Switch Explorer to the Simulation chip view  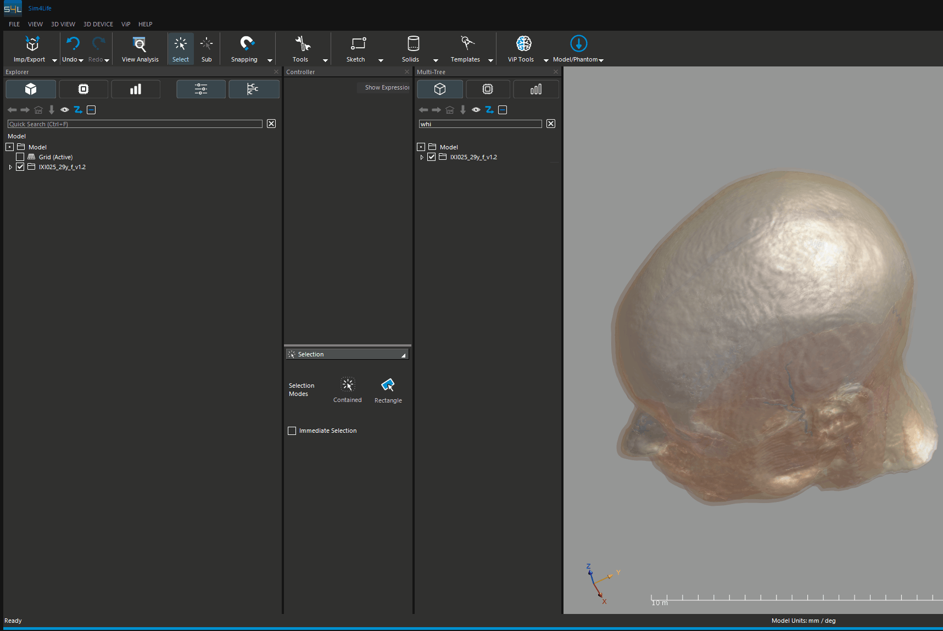pyautogui.click(x=83, y=89)
